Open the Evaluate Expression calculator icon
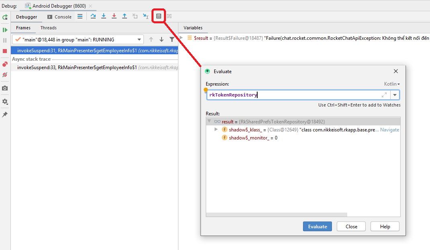 (158, 16)
